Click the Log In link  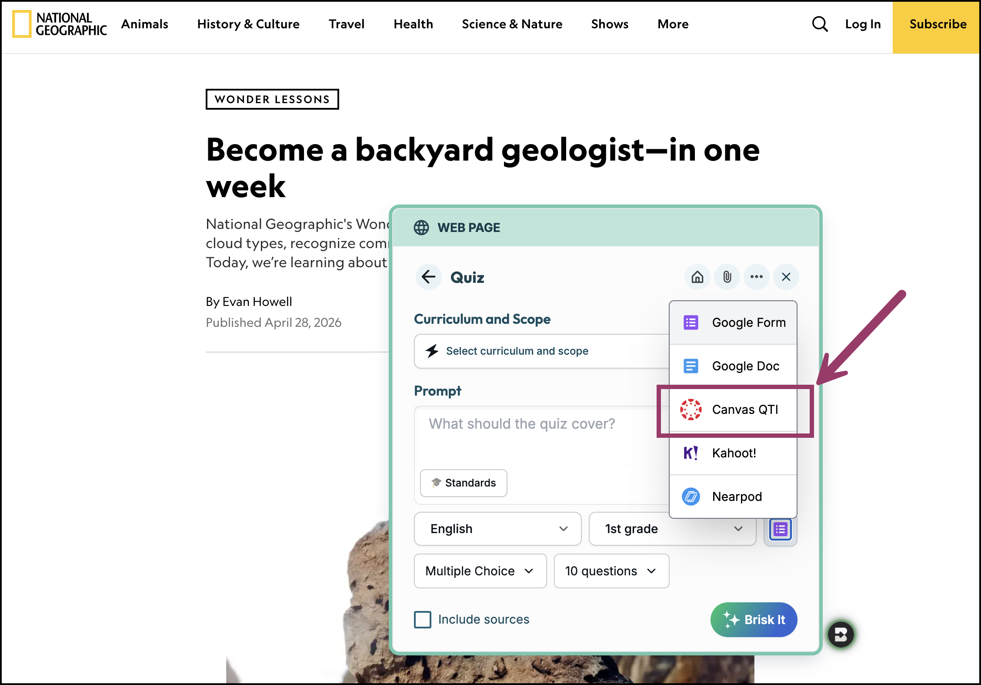point(863,24)
